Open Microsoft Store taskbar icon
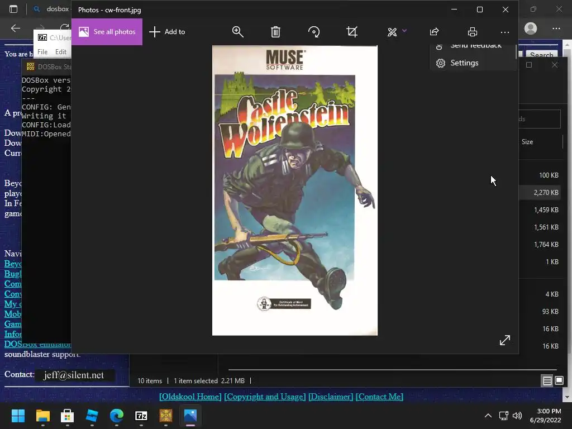The height and width of the screenshot is (429, 572). point(67,416)
